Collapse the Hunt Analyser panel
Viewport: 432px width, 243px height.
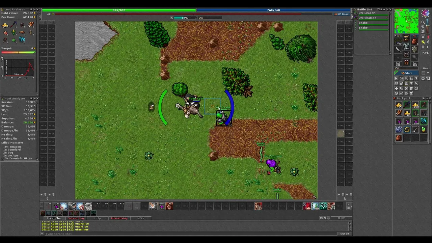click(x=35, y=99)
